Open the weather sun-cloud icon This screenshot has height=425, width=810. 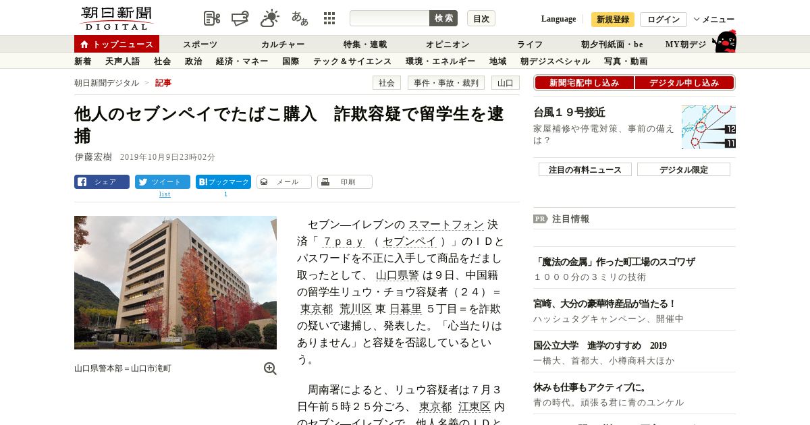[x=270, y=18]
